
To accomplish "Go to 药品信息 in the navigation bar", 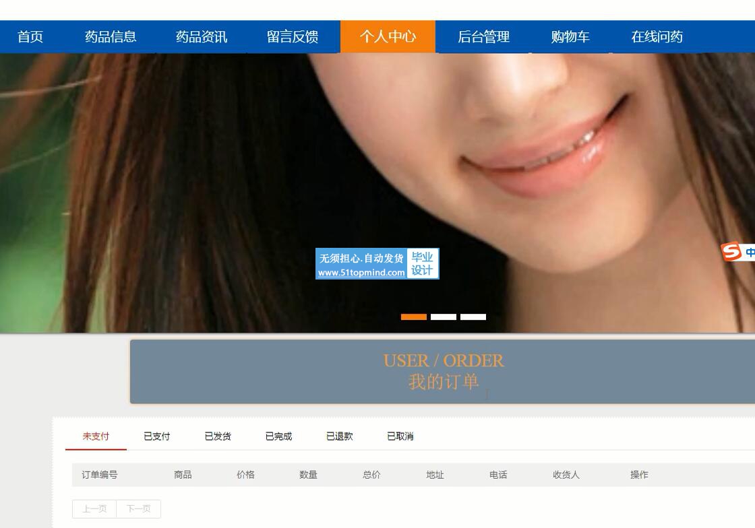I will (111, 36).
